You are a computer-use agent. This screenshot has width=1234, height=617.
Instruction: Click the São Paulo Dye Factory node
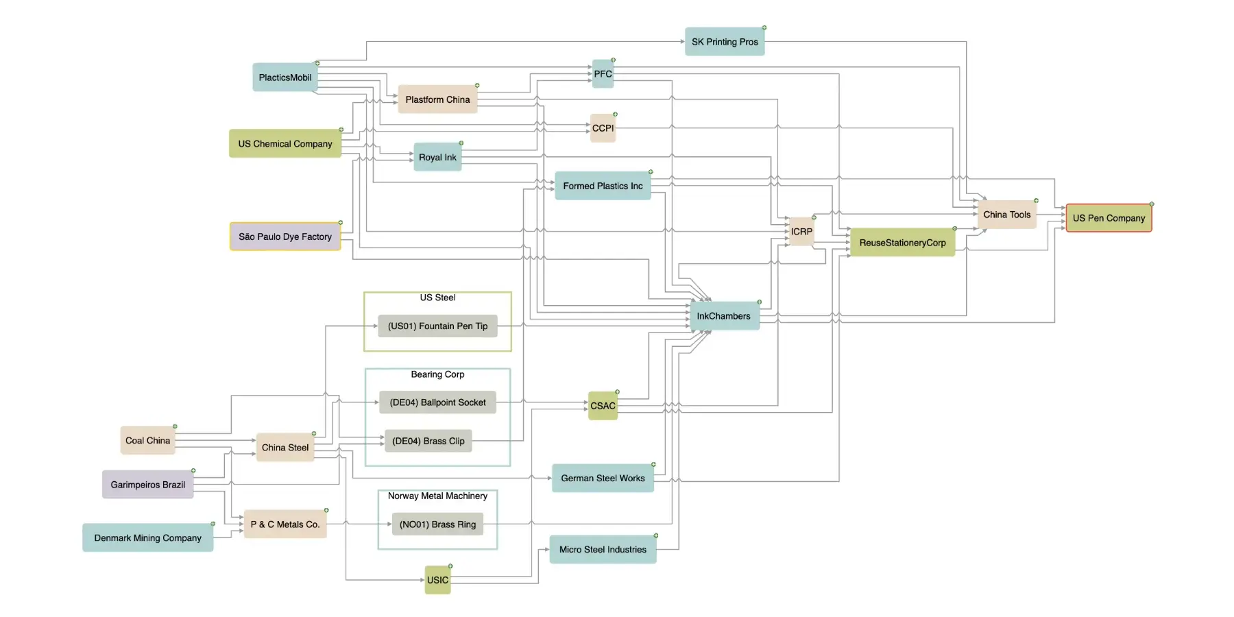285,237
